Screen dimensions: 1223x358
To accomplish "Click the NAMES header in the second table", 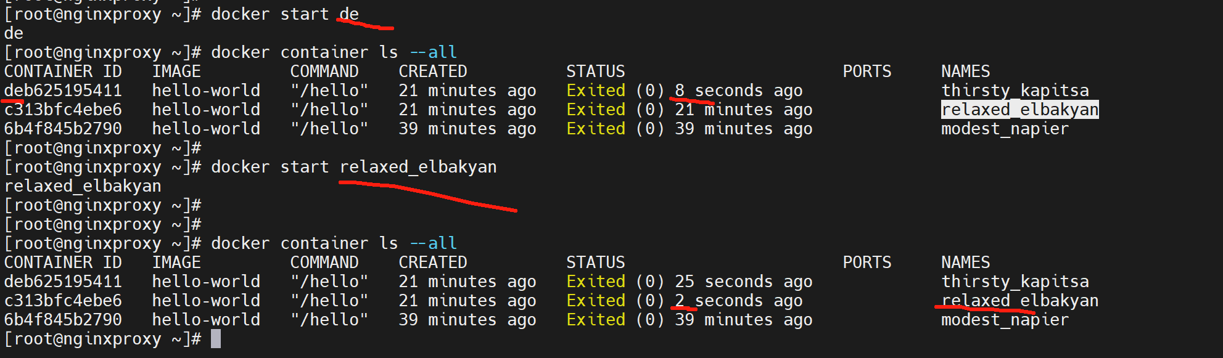I will [x=965, y=262].
